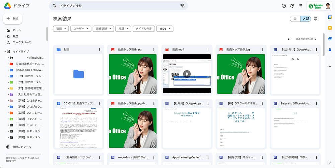Click the 新規 new button
335x168 pixels.
(12, 19)
